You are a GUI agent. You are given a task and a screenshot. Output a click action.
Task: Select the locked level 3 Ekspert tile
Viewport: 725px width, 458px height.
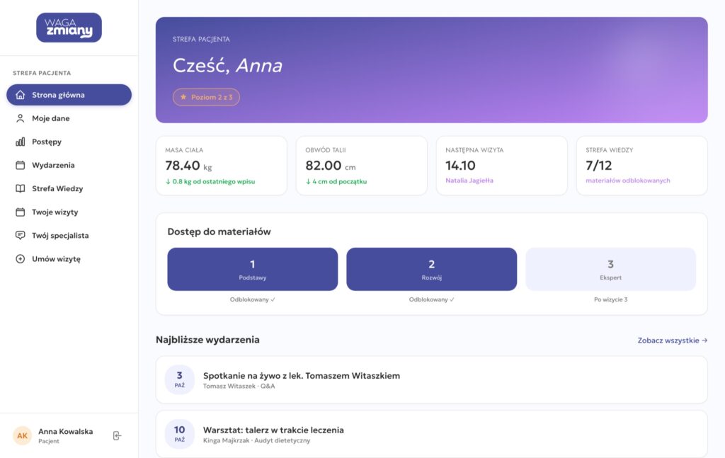(610, 270)
